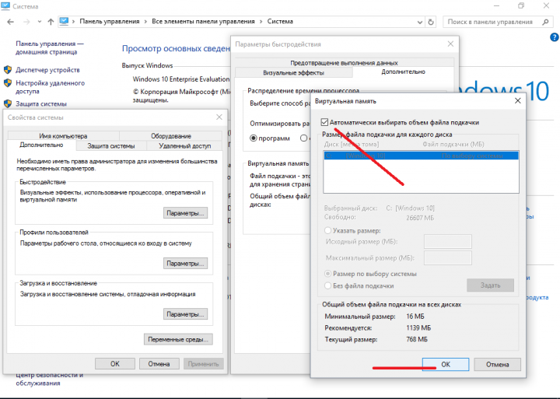Switch to Визуальные эффекты tab
This screenshot has width=560, height=399.
[x=293, y=72]
